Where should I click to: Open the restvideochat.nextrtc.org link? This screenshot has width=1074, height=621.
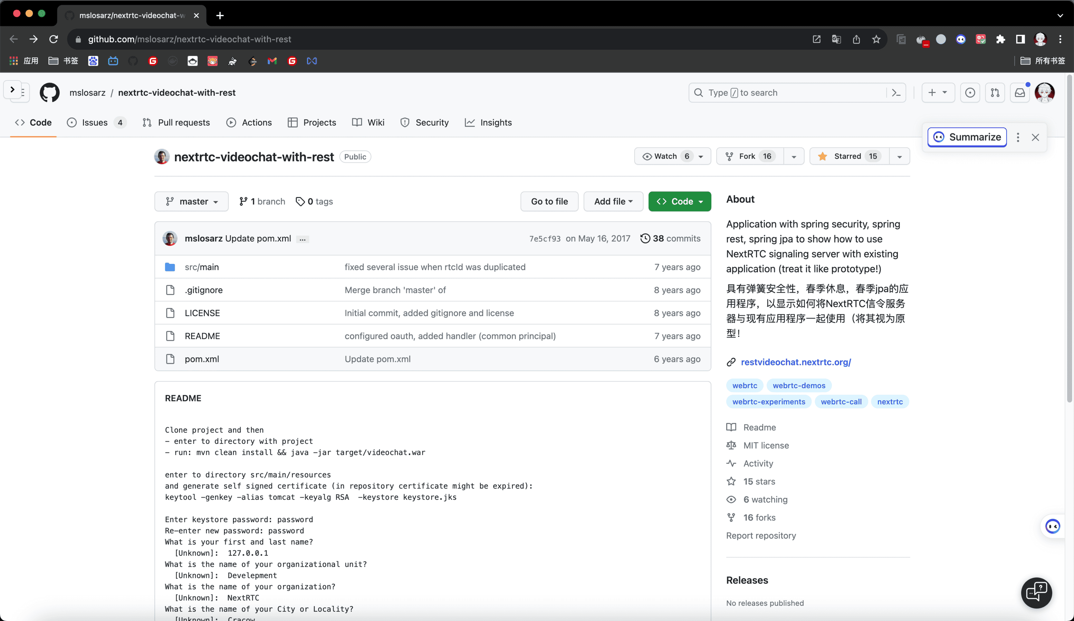(x=796, y=362)
